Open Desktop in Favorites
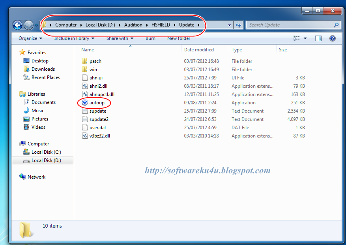Image resolution: width=346 pixels, height=245 pixels. click(x=40, y=61)
